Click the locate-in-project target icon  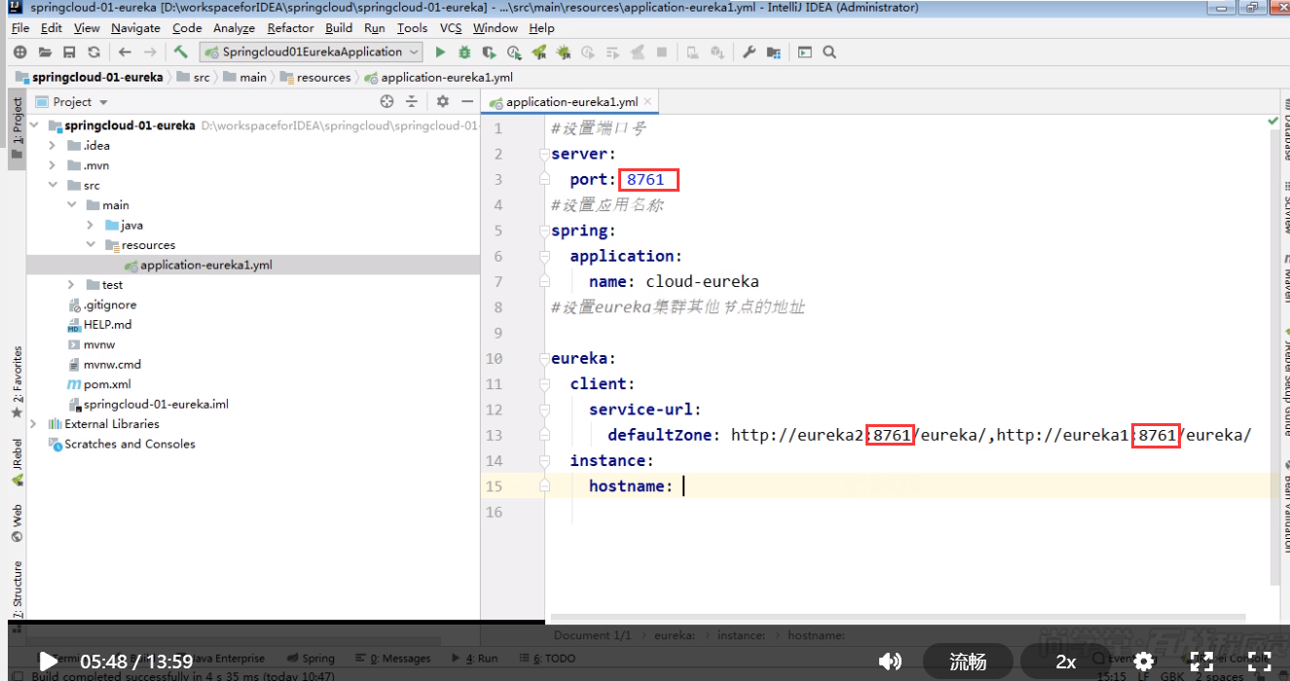387,101
